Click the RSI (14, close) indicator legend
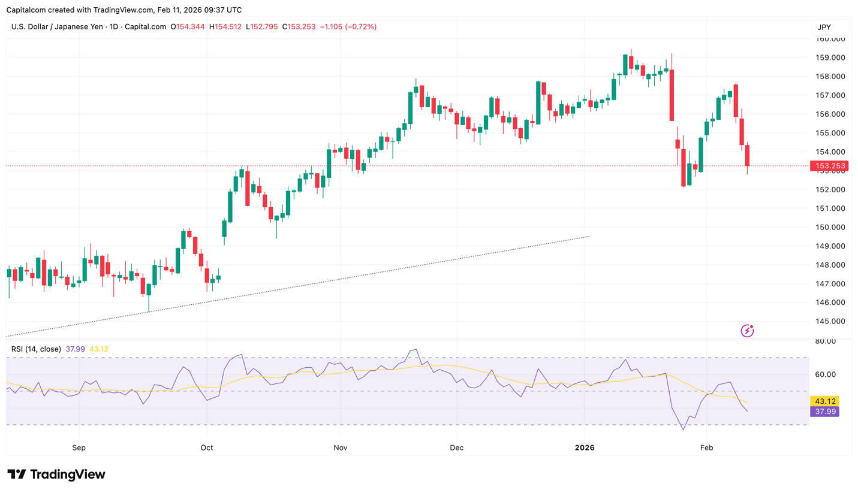This screenshot has height=493, width=858. coord(37,349)
